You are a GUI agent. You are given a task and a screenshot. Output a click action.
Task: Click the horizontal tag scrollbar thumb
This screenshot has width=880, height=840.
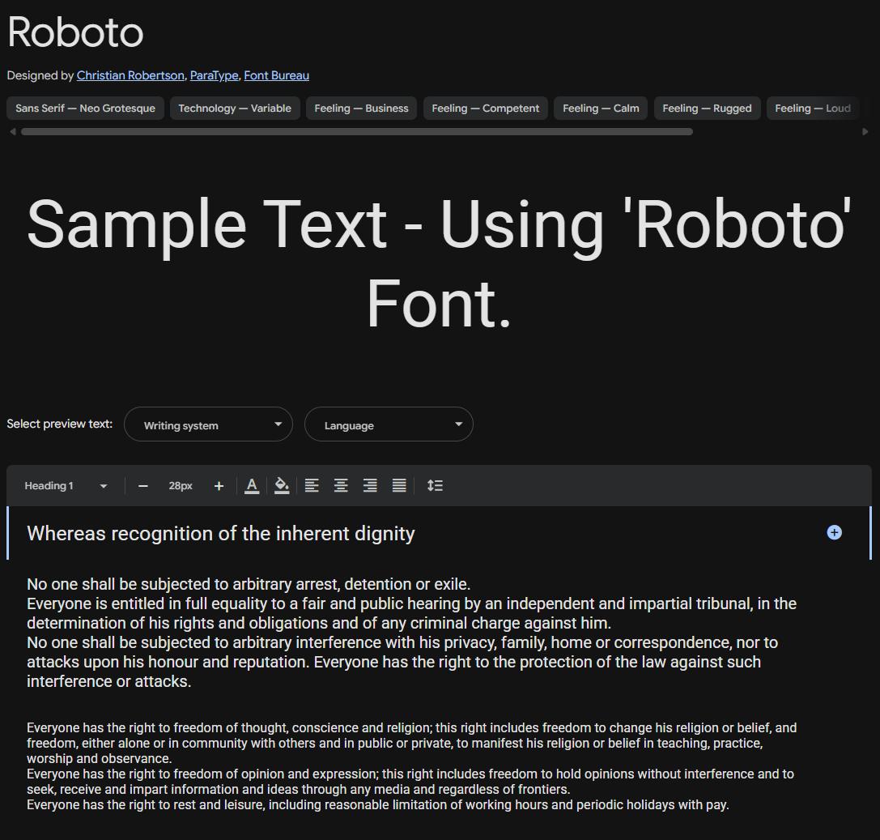[x=357, y=132]
